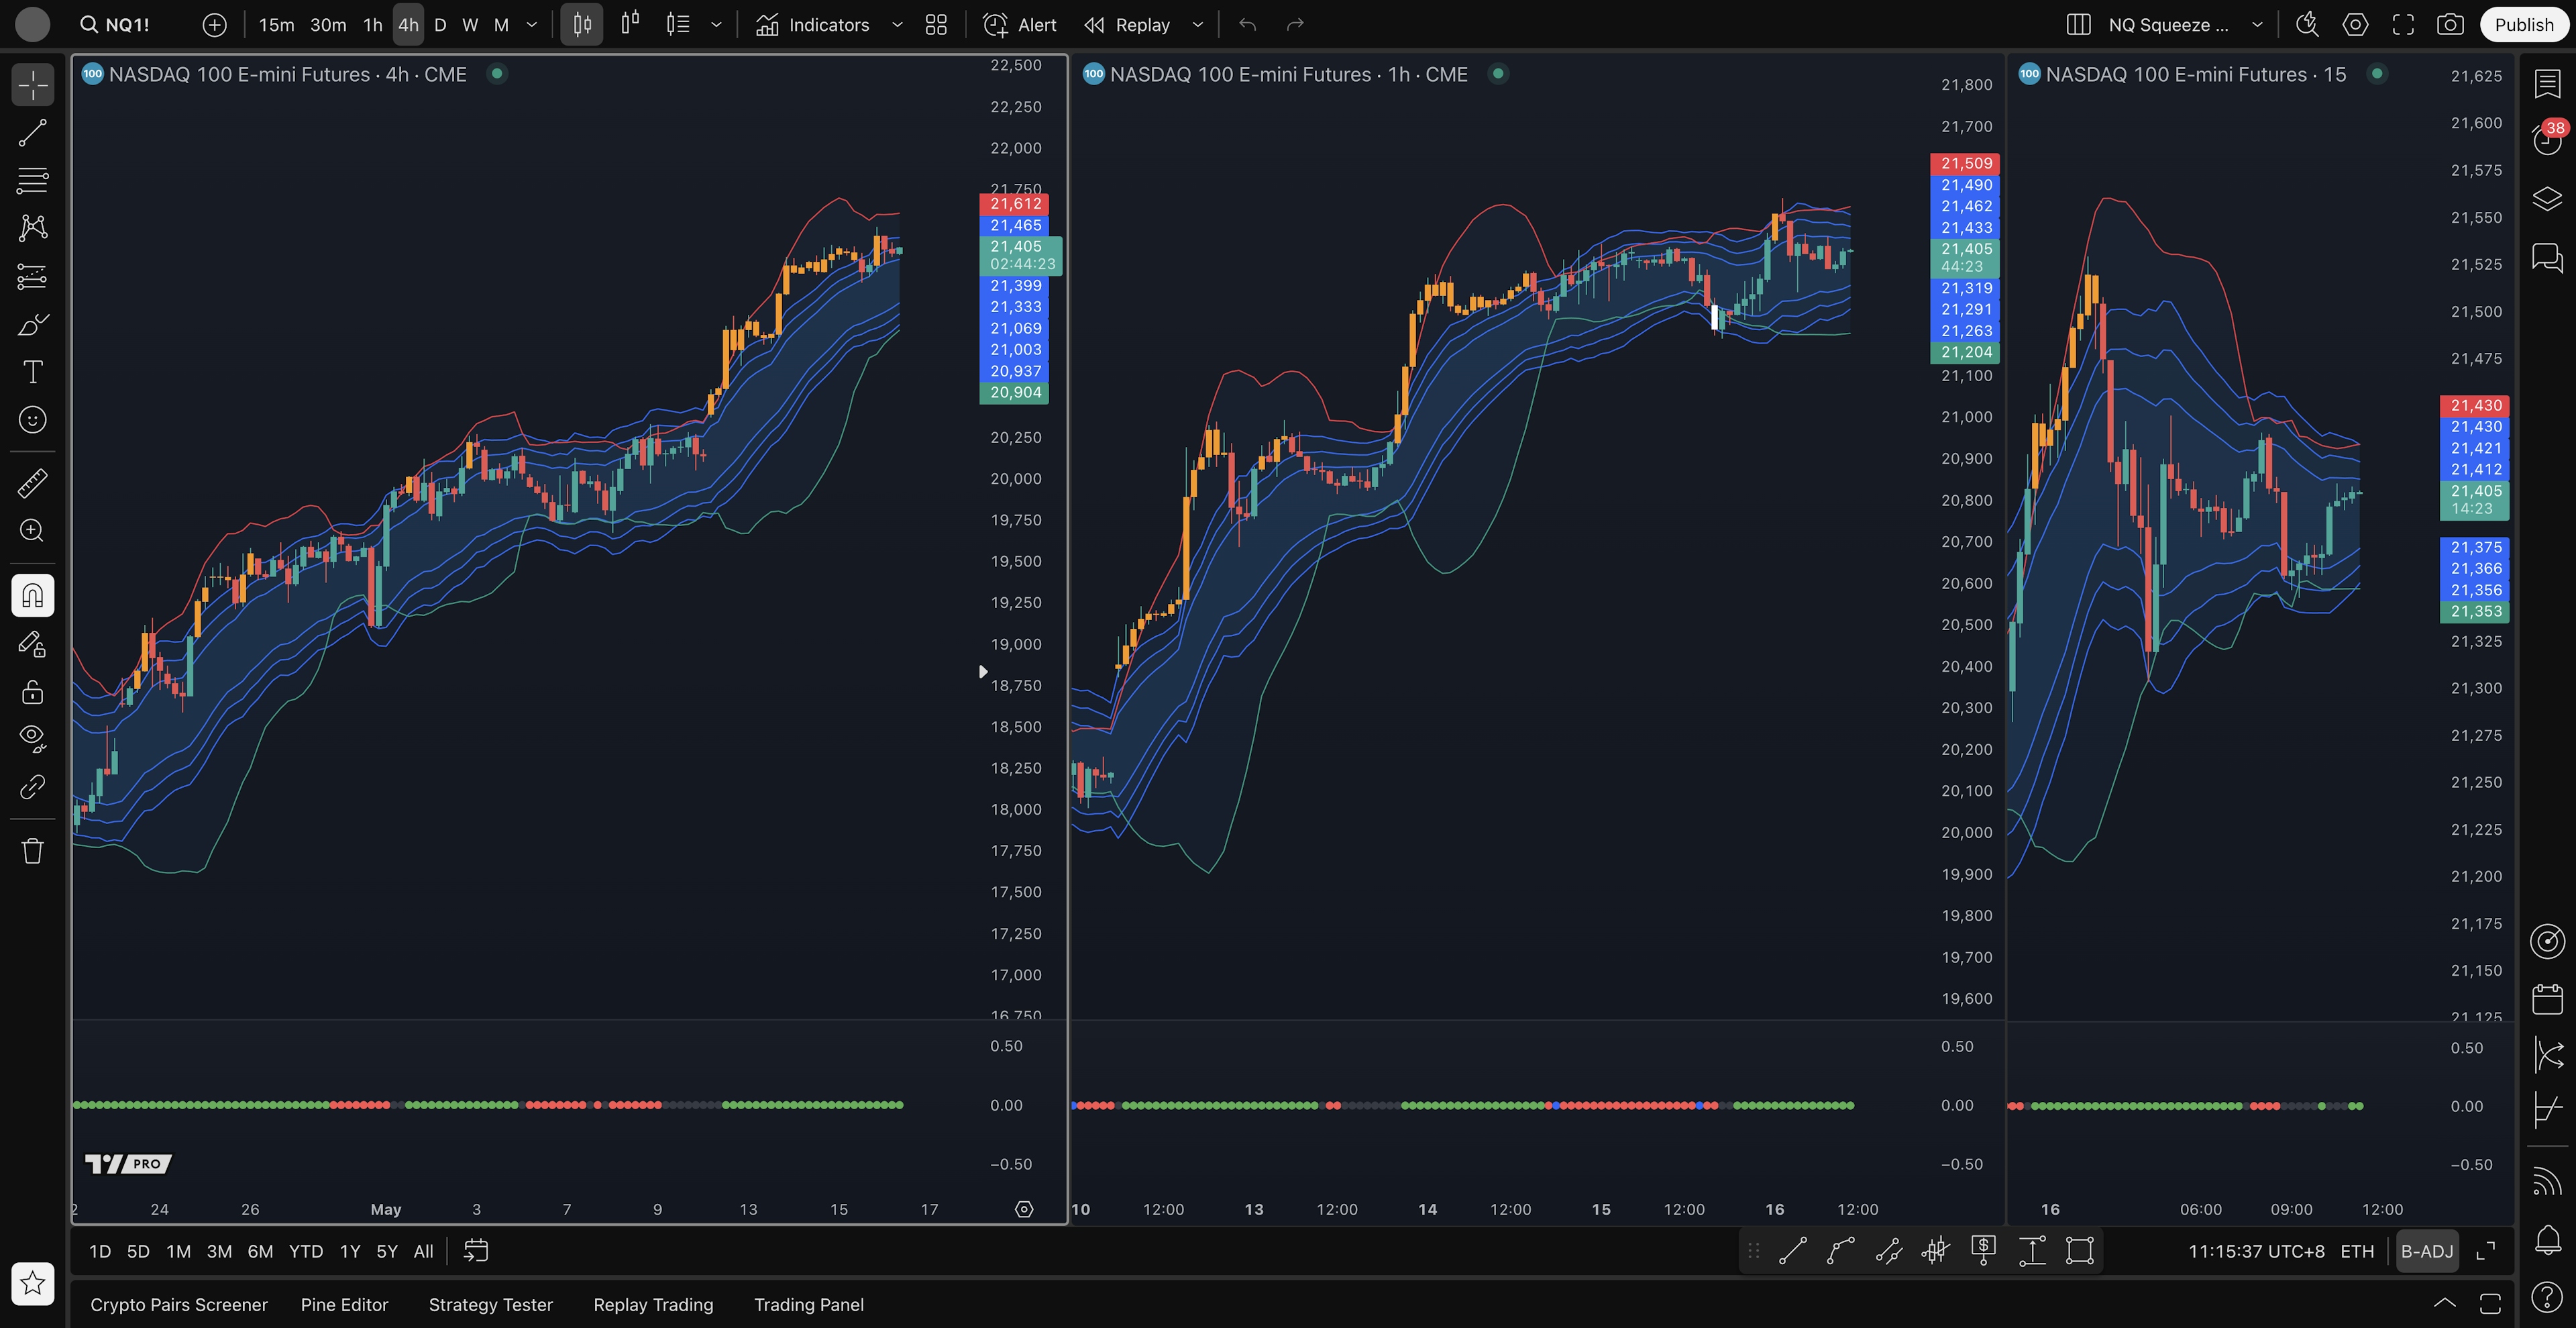2576x1328 pixels.
Task: Toggle the Magnet mode tool
Action: point(32,596)
